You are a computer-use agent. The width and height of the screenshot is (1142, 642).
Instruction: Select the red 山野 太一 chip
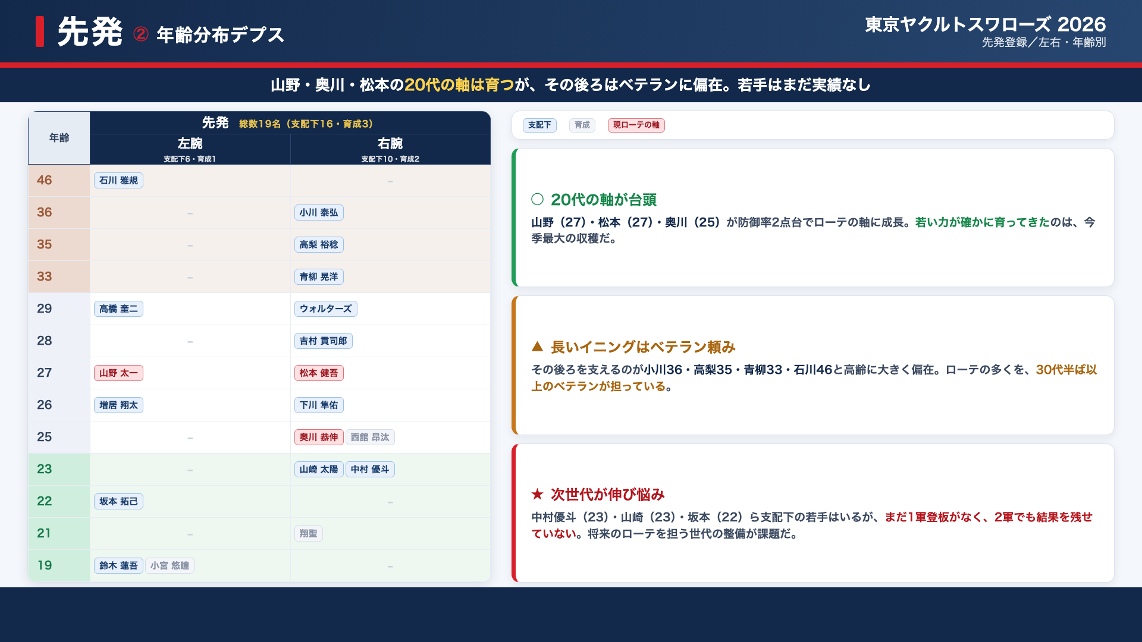pyautogui.click(x=118, y=373)
